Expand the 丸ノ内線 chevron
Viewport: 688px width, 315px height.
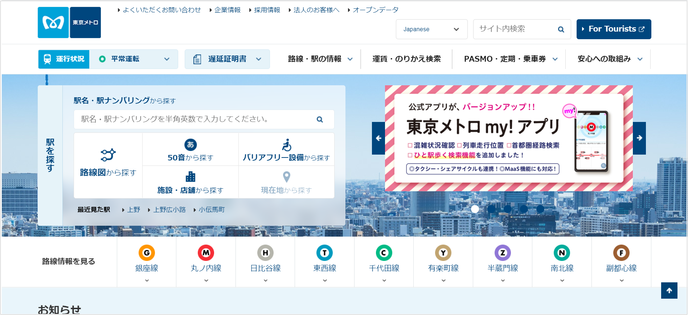click(206, 280)
